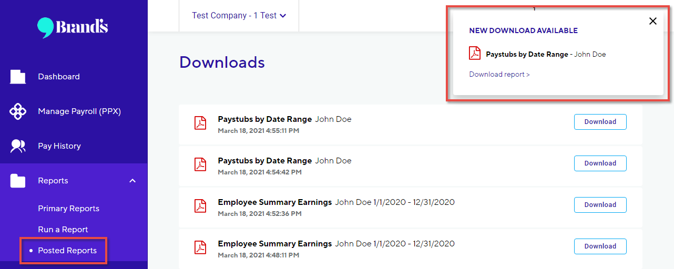
Task: Click the NEW DOWNLOAD AVAILABLE heading
Action: (x=523, y=30)
